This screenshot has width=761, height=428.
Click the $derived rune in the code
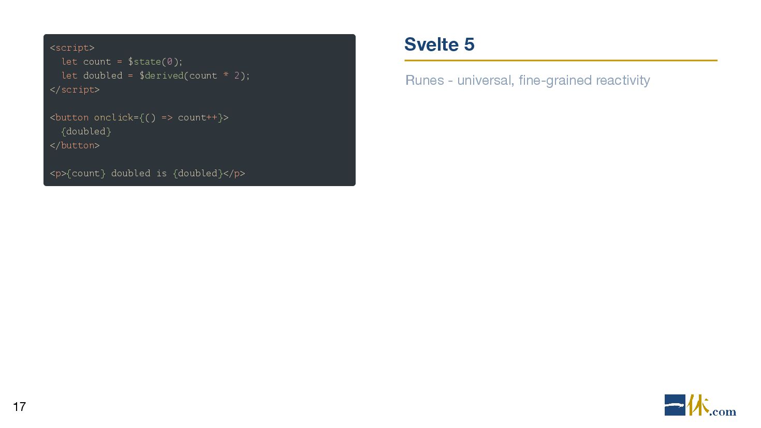tap(161, 75)
